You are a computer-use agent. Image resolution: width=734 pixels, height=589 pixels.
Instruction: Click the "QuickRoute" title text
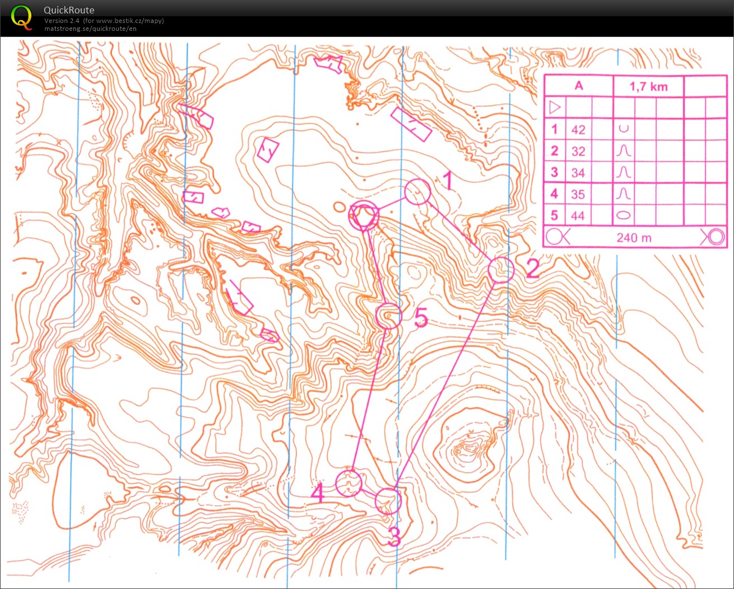point(69,10)
